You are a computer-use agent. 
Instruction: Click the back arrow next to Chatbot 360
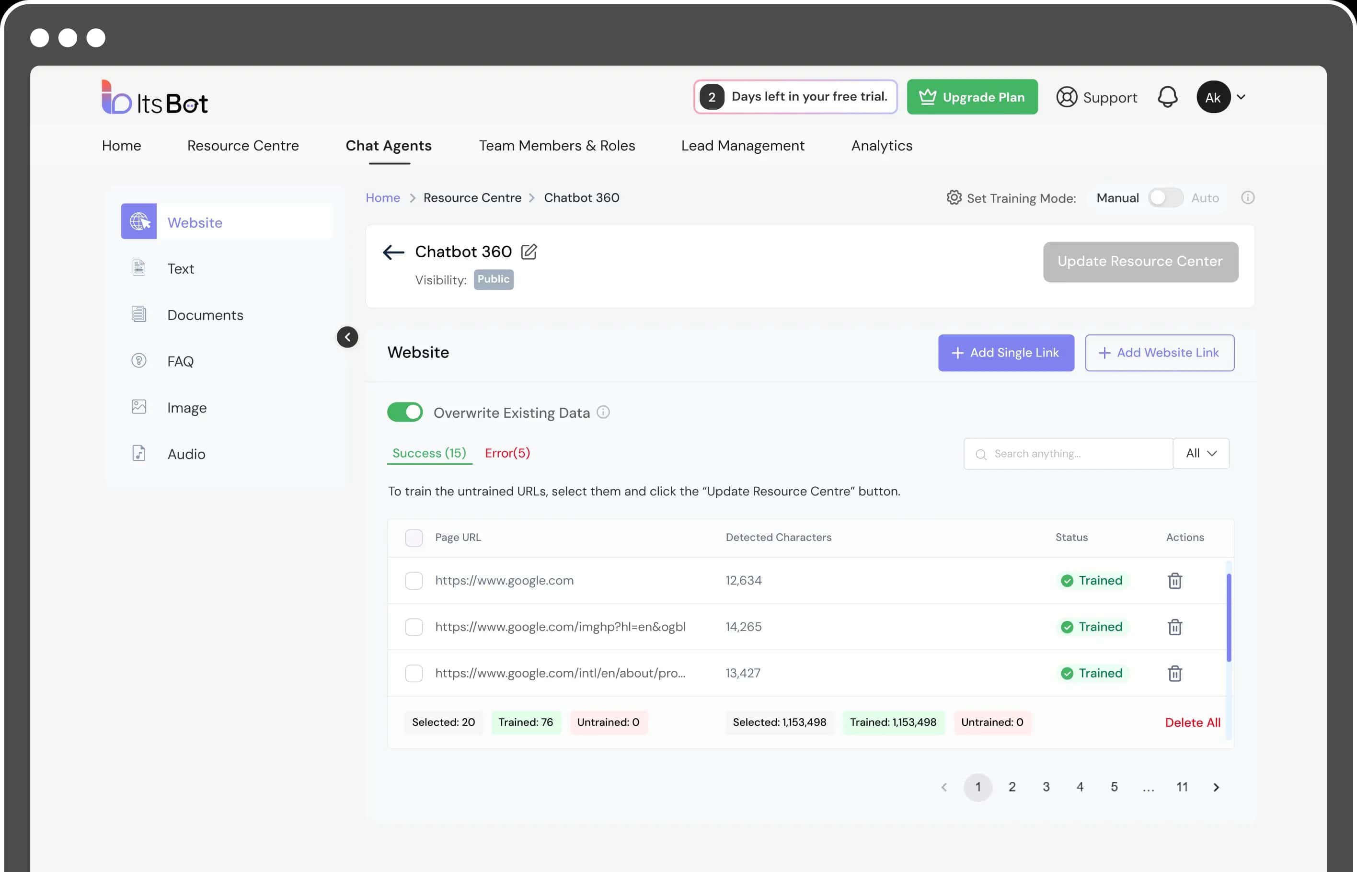pos(393,252)
